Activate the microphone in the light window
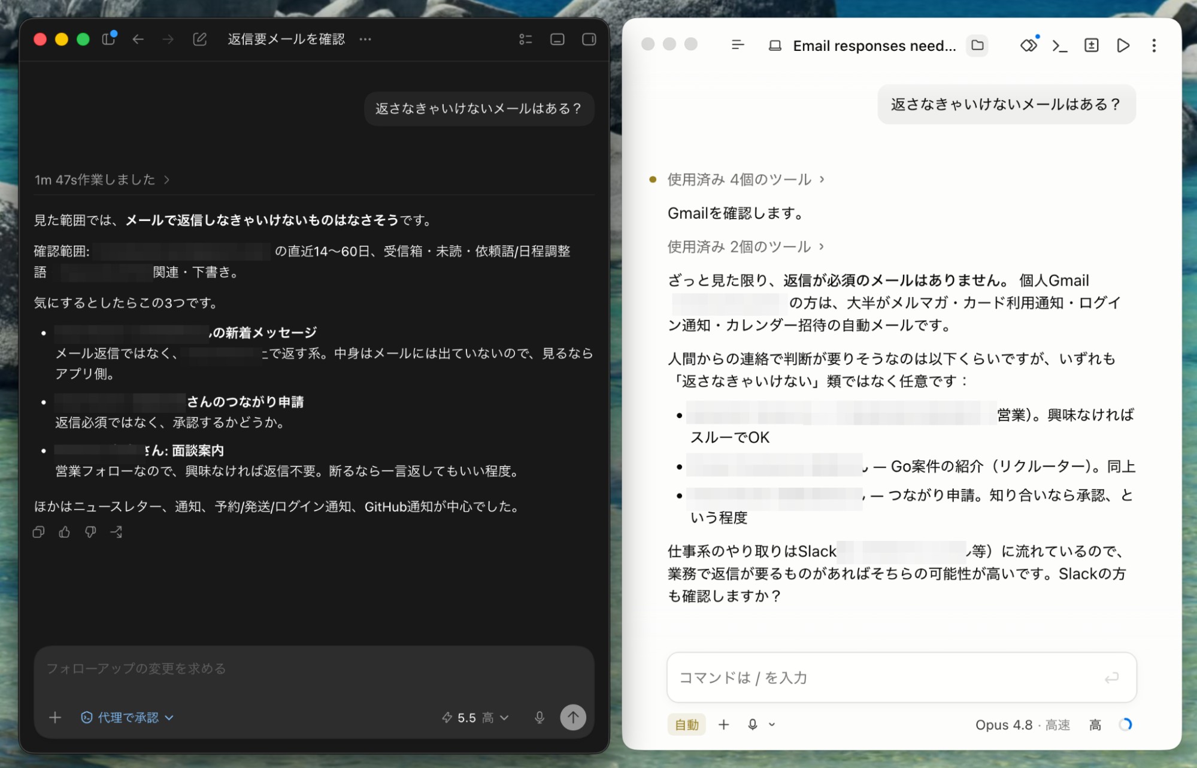The image size is (1197, 768). click(x=753, y=725)
